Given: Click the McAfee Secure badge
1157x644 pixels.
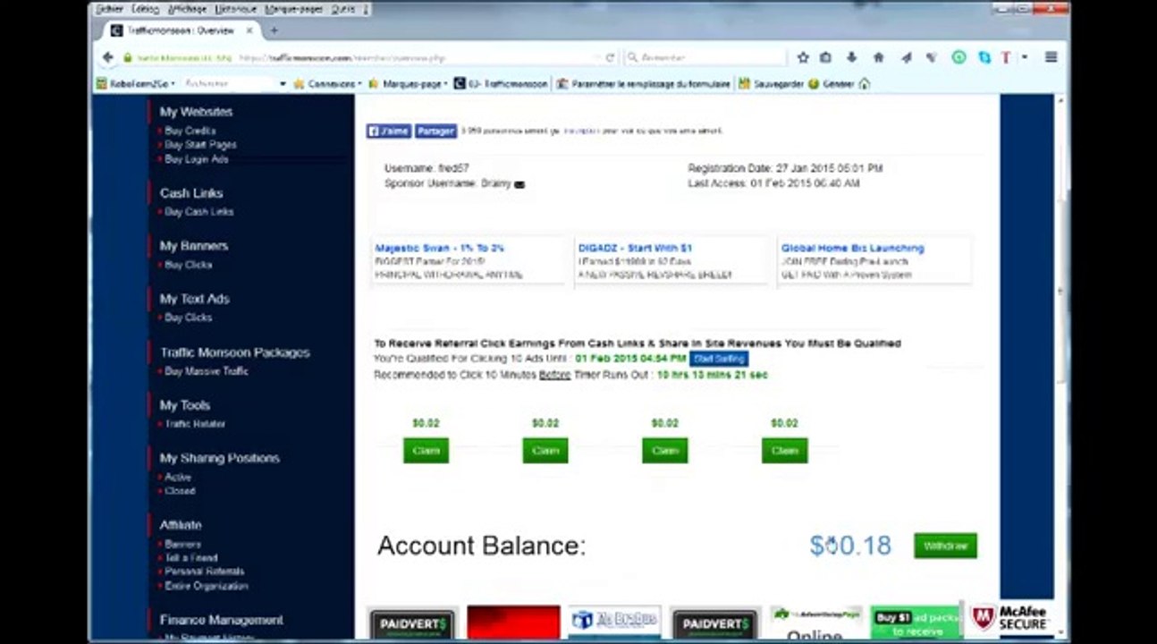Looking at the screenshot, I should tap(1010, 617).
